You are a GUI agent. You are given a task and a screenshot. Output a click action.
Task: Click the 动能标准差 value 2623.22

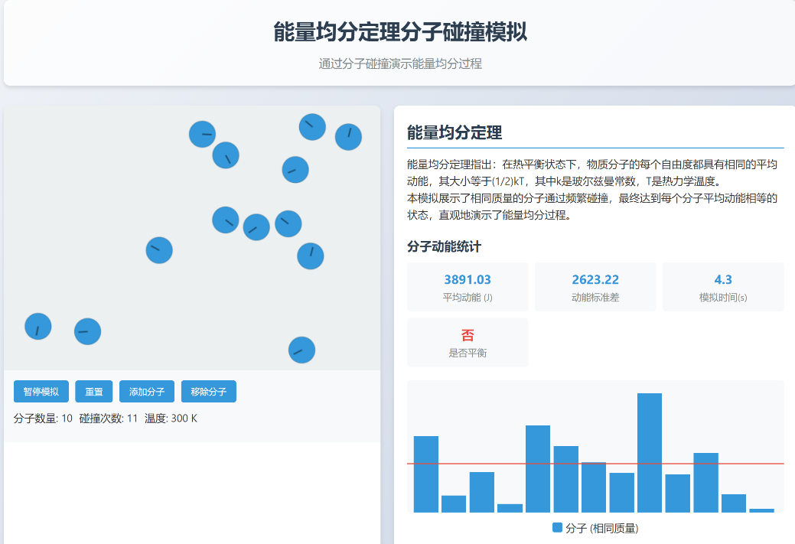(x=595, y=280)
